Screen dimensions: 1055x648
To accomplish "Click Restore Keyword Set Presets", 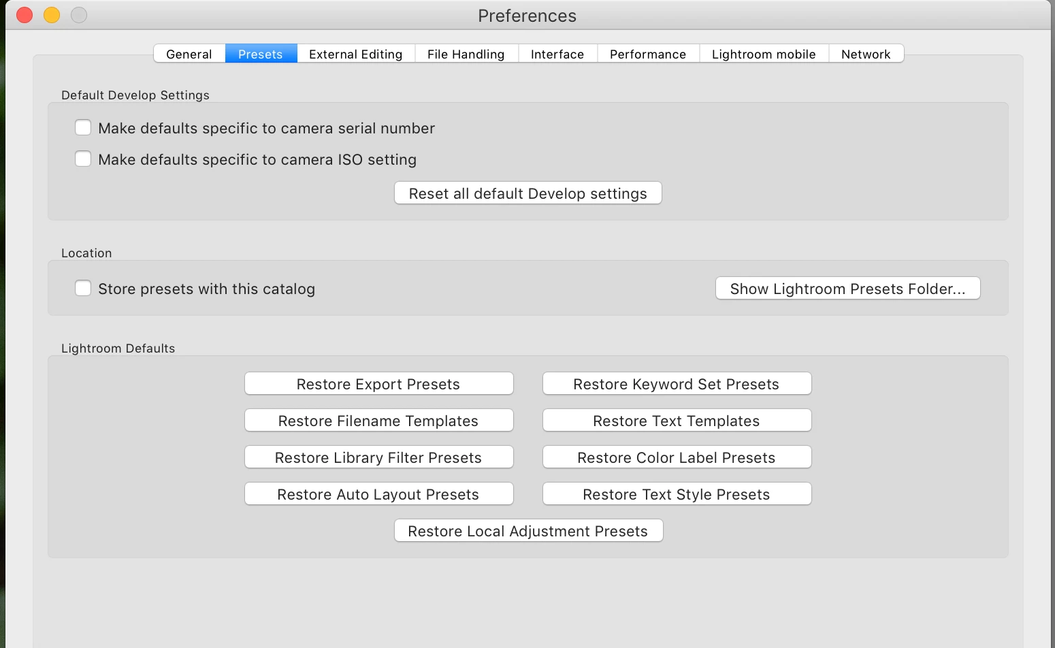I will 677,384.
